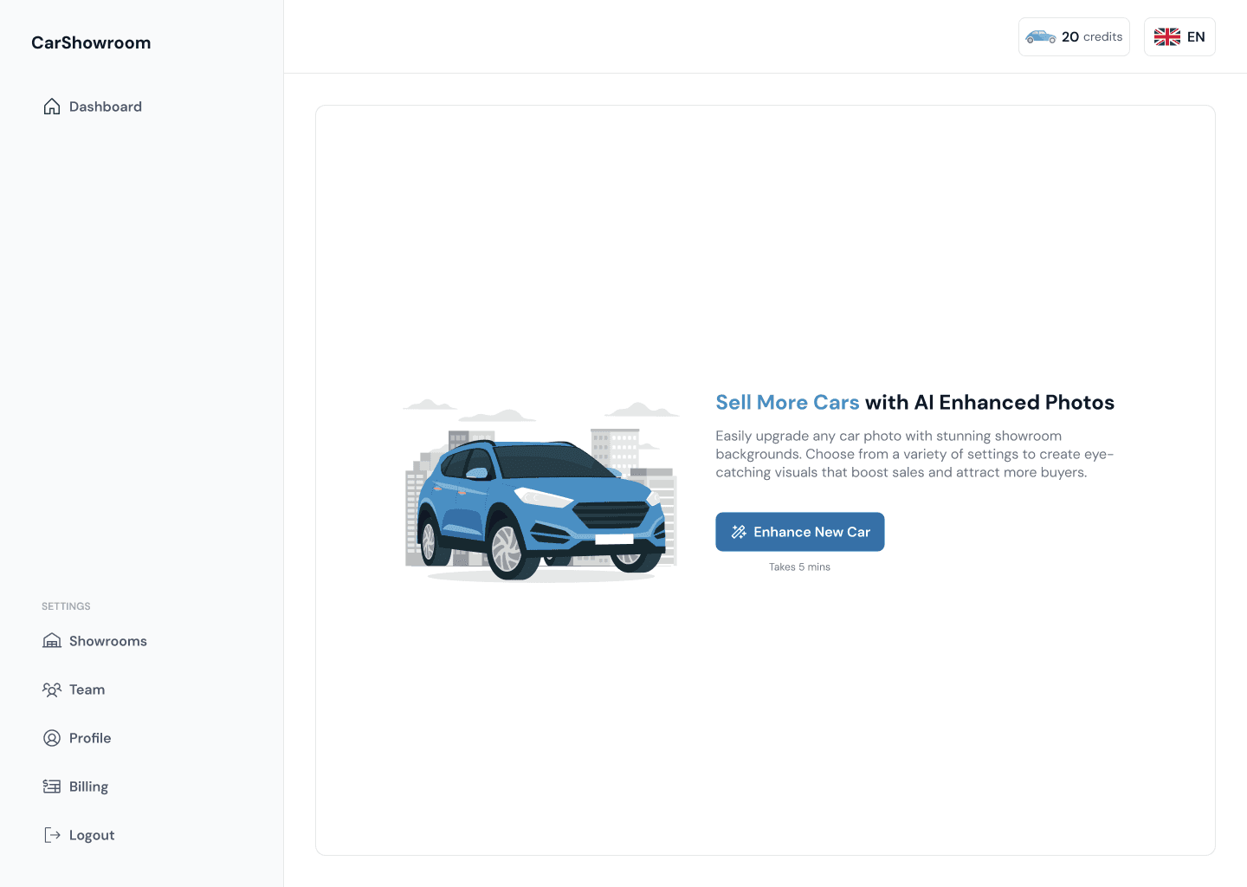The width and height of the screenshot is (1247, 887).
Task: Click the Dashboard home icon
Action: pyautogui.click(x=52, y=107)
